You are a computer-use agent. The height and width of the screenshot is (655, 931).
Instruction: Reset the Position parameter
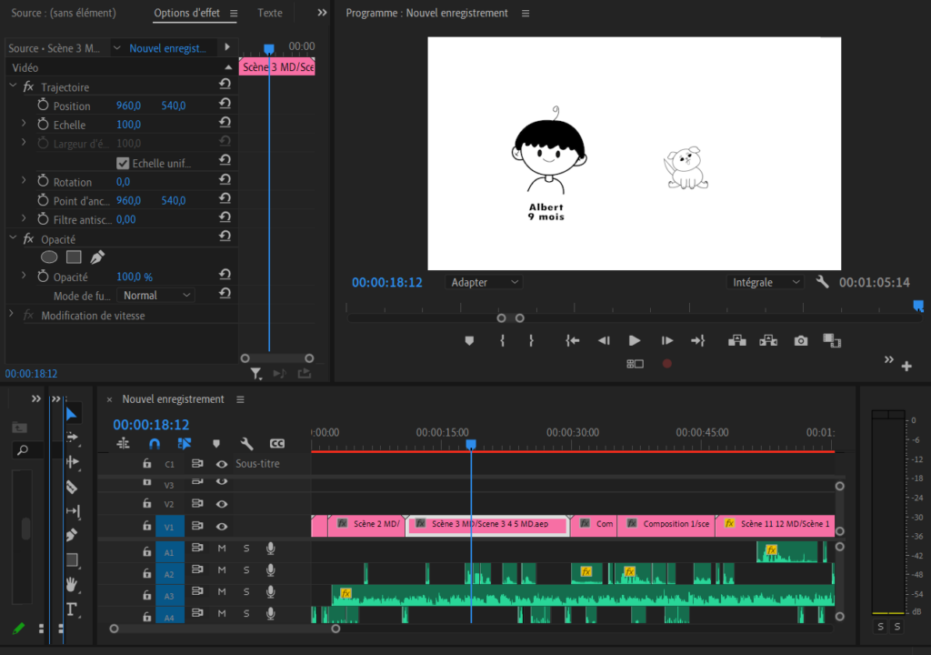click(225, 106)
